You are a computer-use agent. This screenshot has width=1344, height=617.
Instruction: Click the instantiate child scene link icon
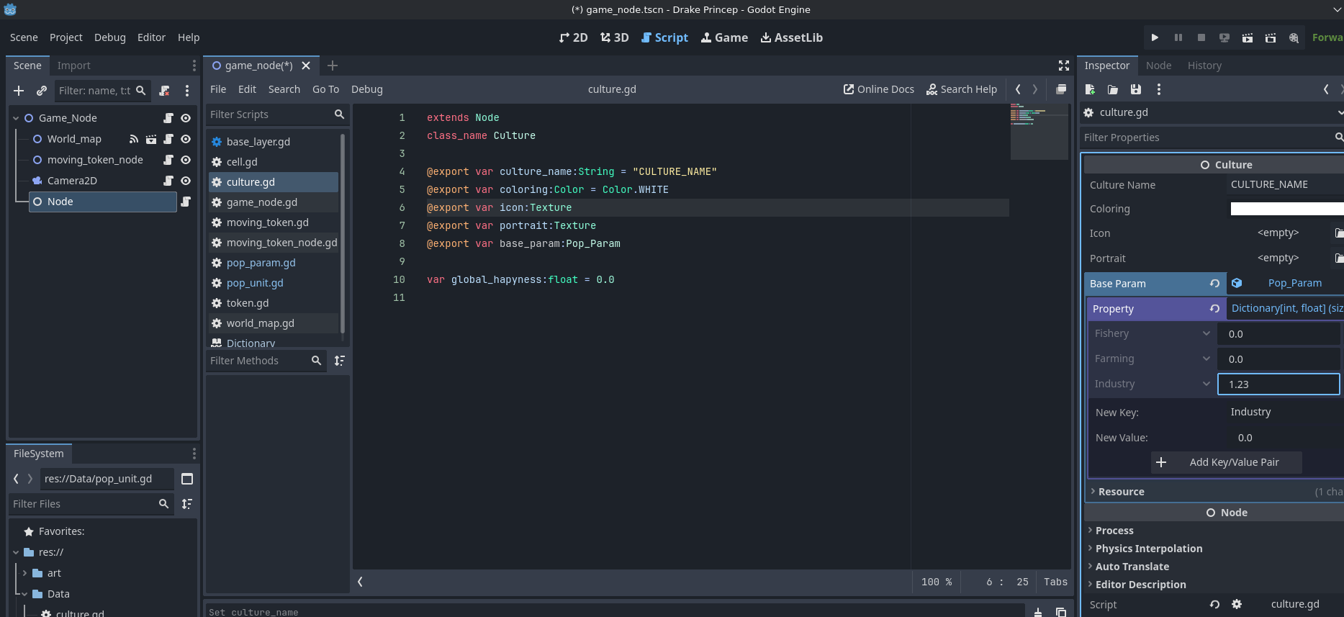(x=42, y=91)
